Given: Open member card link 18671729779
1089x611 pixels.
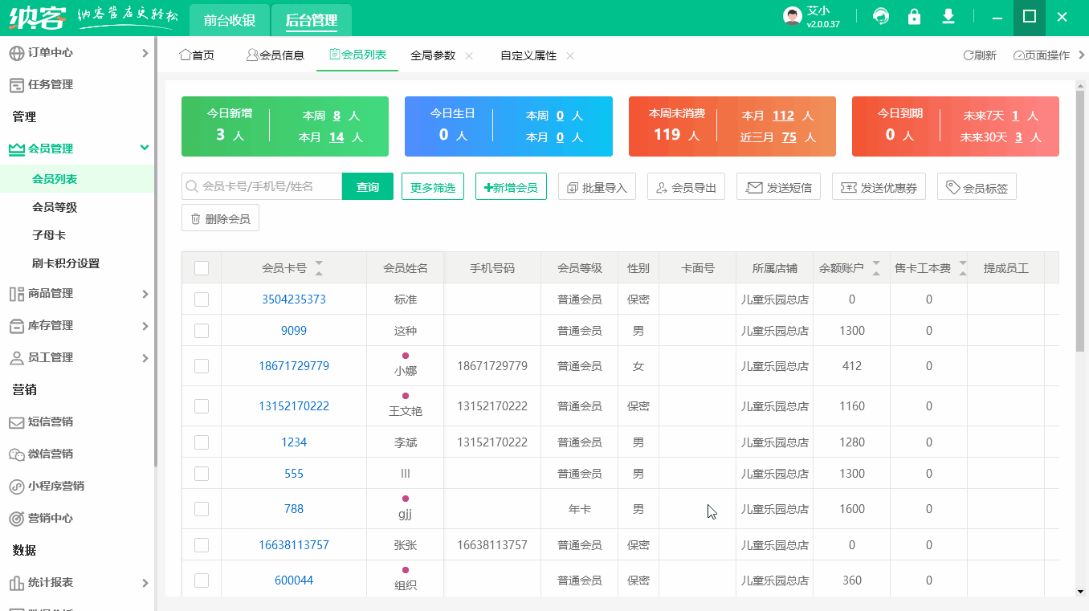Looking at the screenshot, I should click(x=294, y=366).
